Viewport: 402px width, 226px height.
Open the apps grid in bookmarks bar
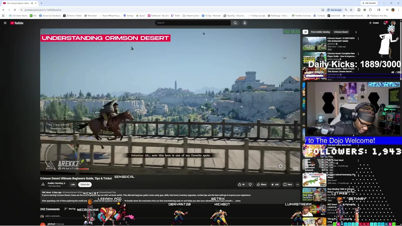click(x=3, y=16)
